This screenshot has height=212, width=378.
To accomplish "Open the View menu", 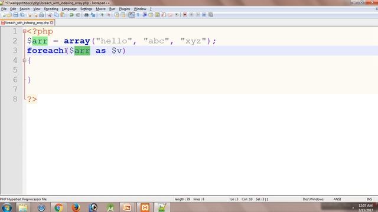I will click(x=37, y=9).
